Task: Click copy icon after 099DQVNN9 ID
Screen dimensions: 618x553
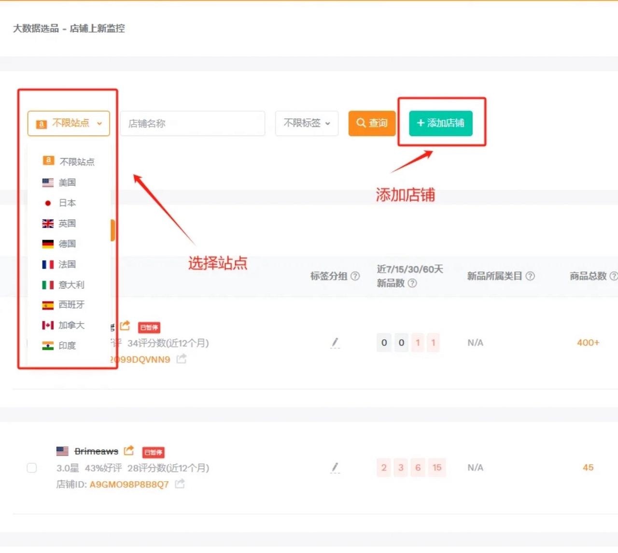Action: point(182,359)
